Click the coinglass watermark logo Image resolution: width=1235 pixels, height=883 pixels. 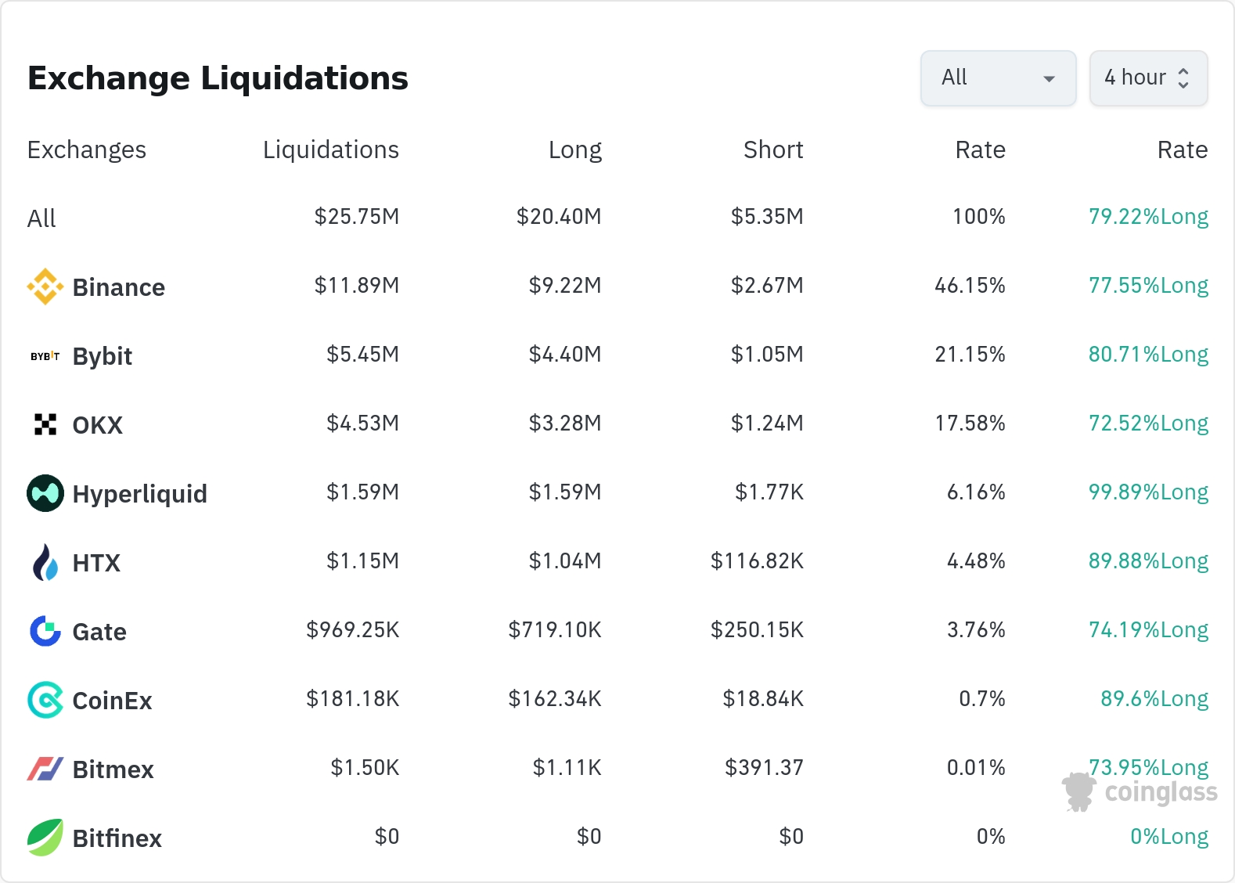tap(1140, 792)
